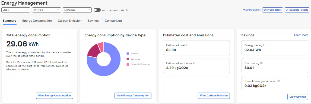Screen dimensions: 311x104
Task: Click info icon next to Estimated cost
Action: click(187, 45)
